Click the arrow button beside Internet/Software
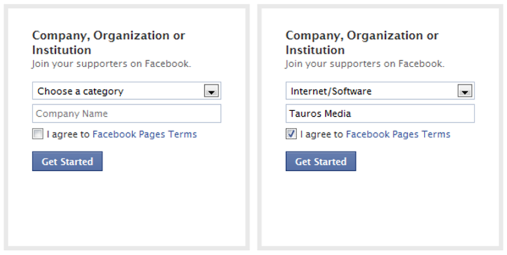507x255 pixels. click(x=465, y=91)
